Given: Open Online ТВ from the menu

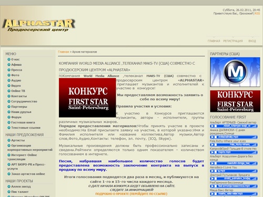Looking at the screenshot, I should point(18,91).
